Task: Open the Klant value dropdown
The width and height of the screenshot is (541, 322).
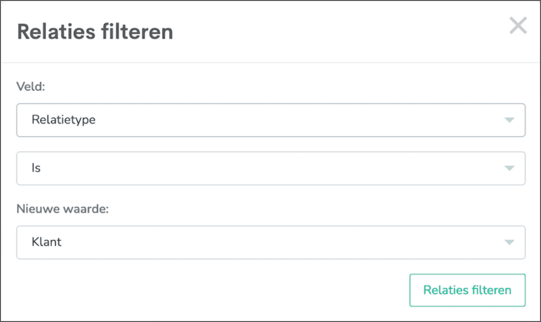Action: point(270,242)
